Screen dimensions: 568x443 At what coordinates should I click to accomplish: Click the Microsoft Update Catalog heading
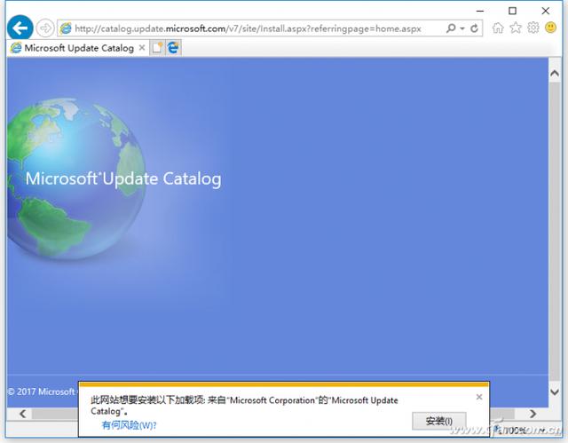click(123, 178)
